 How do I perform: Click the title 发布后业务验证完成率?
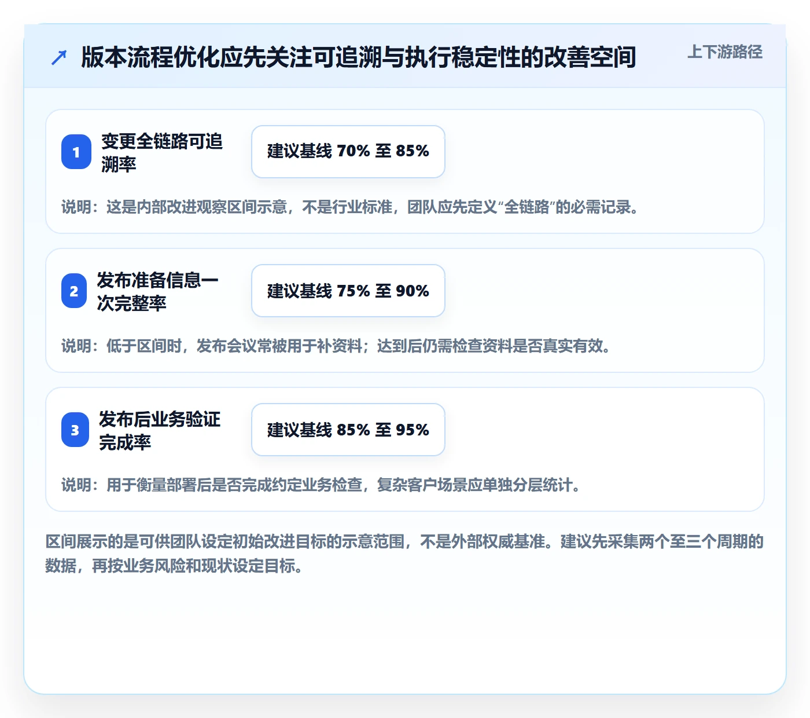pos(160,430)
